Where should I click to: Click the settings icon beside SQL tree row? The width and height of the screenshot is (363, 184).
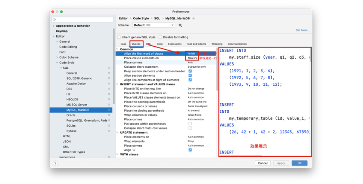point(109,68)
